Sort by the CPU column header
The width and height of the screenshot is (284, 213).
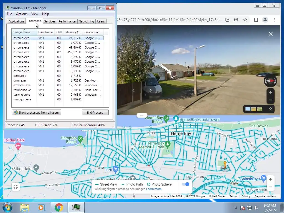59,32
